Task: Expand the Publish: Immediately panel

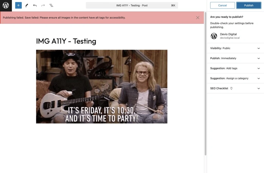Action: click(x=259, y=58)
